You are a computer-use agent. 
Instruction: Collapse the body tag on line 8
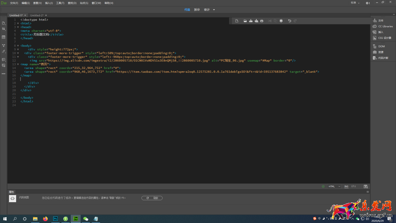[18, 46]
